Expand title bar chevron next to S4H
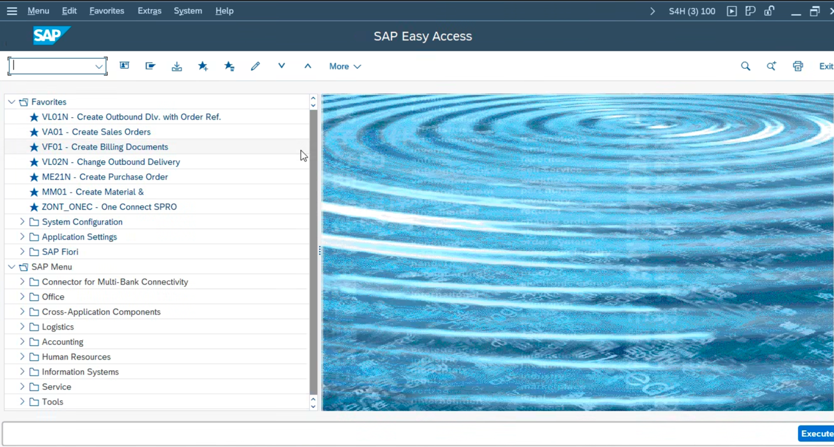This screenshot has height=447, width=834. 652,11
